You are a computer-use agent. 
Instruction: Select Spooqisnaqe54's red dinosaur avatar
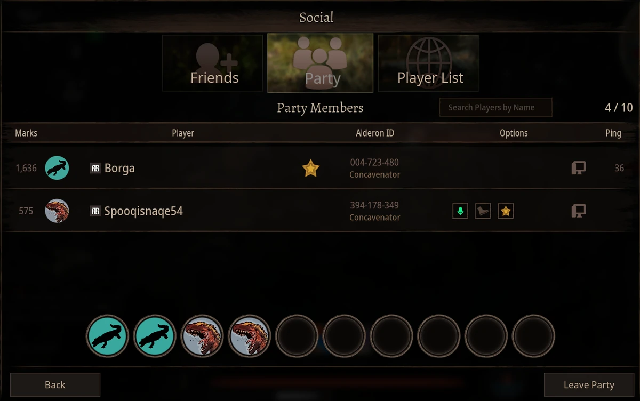pos(57,211)
